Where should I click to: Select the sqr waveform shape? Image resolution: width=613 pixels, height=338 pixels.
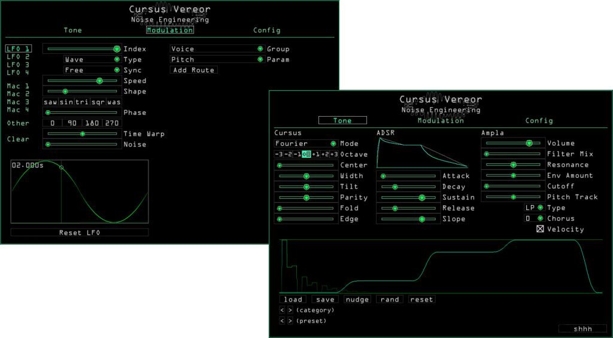[98, 102]
